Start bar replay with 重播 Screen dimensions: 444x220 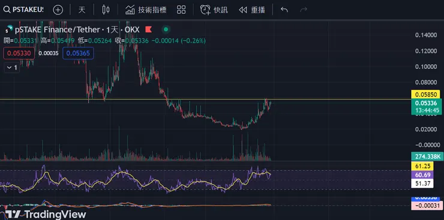[x=252, y=10]
